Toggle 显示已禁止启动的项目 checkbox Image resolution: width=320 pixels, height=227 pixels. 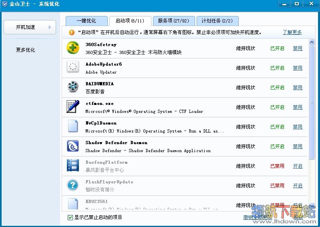70,217
